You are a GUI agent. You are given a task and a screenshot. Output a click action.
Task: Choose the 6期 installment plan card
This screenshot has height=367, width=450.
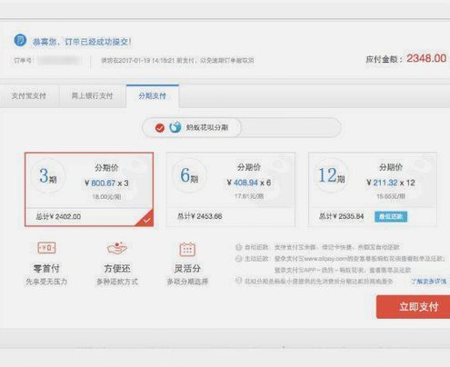click(x=231, y=189)
